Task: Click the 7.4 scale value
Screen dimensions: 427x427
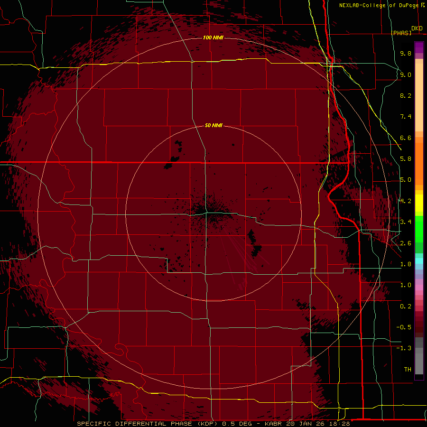Action: click(x=406, y=117)
